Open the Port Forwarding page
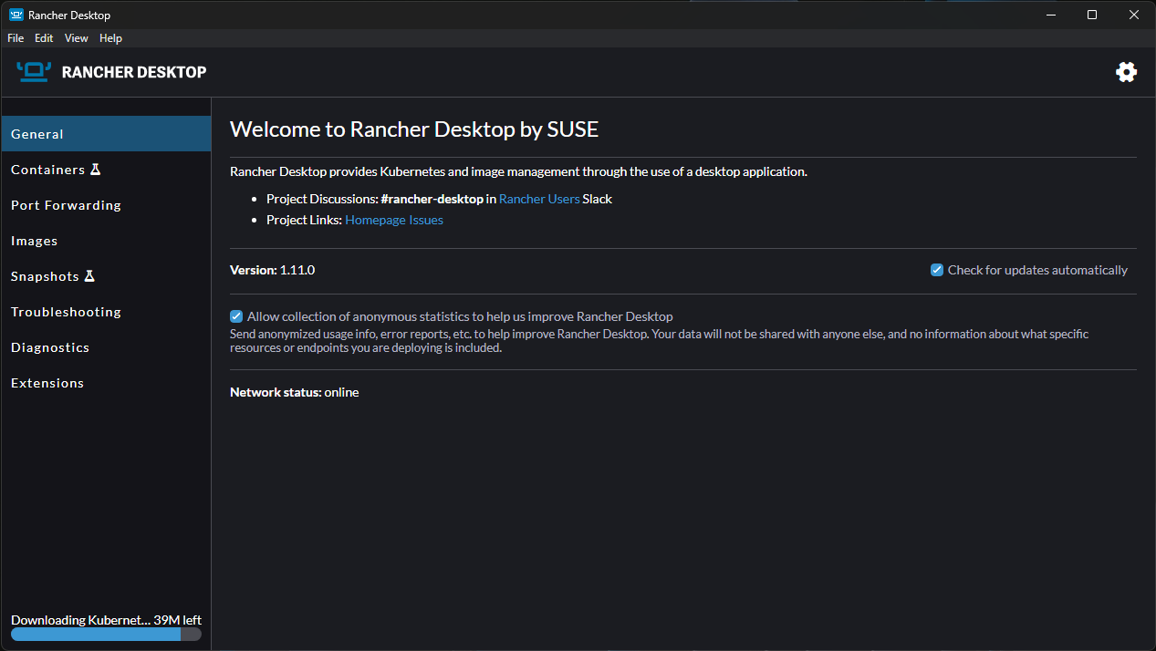This screenshot has height=651, width=1156. tap(106, 205)
